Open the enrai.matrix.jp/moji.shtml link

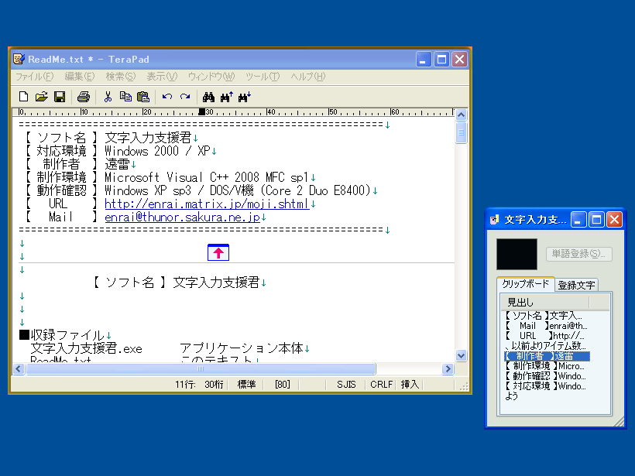207,204
